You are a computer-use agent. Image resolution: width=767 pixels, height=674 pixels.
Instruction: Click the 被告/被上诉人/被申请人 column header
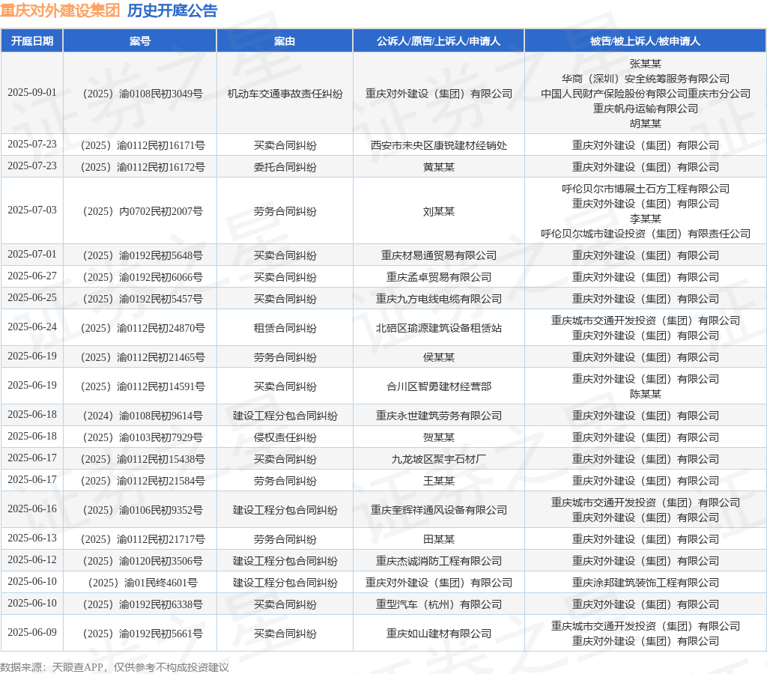(645, 41)
